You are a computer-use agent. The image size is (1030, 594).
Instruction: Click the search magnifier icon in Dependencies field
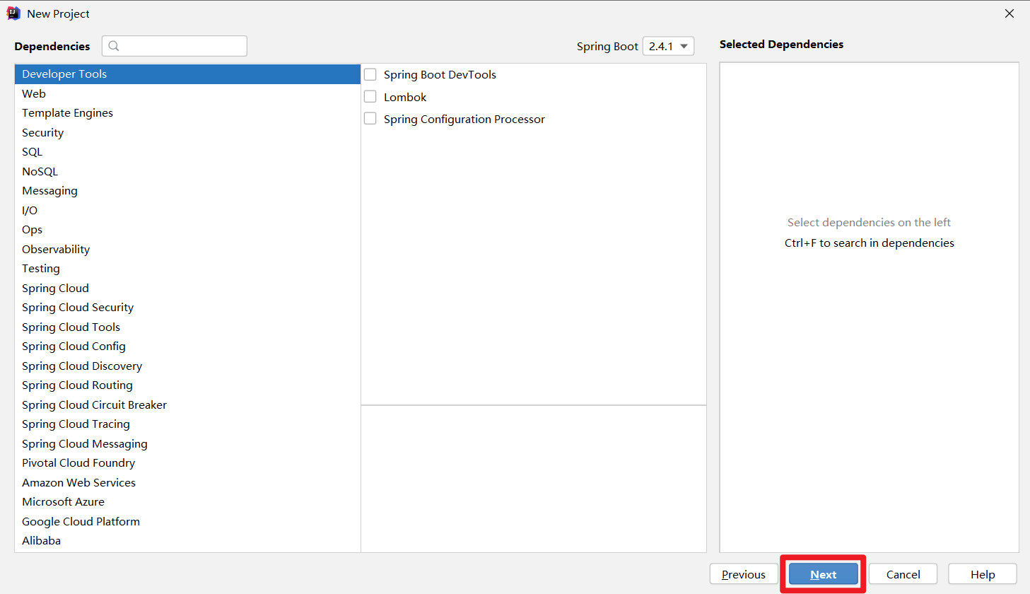[x=114, y=46]
